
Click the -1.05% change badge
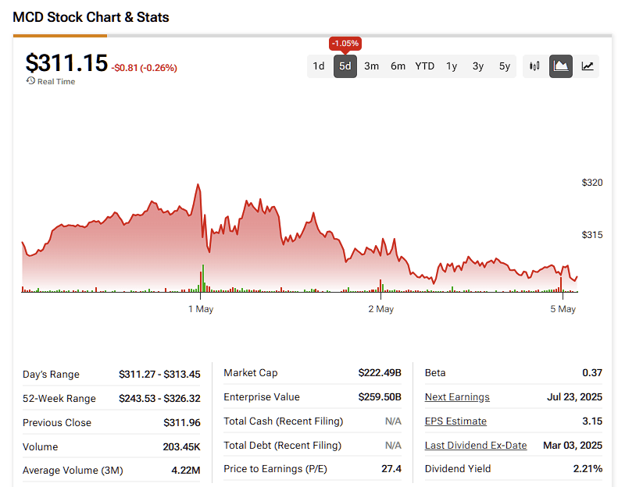click(345, 43)
